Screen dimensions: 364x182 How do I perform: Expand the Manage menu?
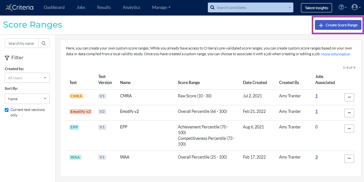click(x=161, y=7)
